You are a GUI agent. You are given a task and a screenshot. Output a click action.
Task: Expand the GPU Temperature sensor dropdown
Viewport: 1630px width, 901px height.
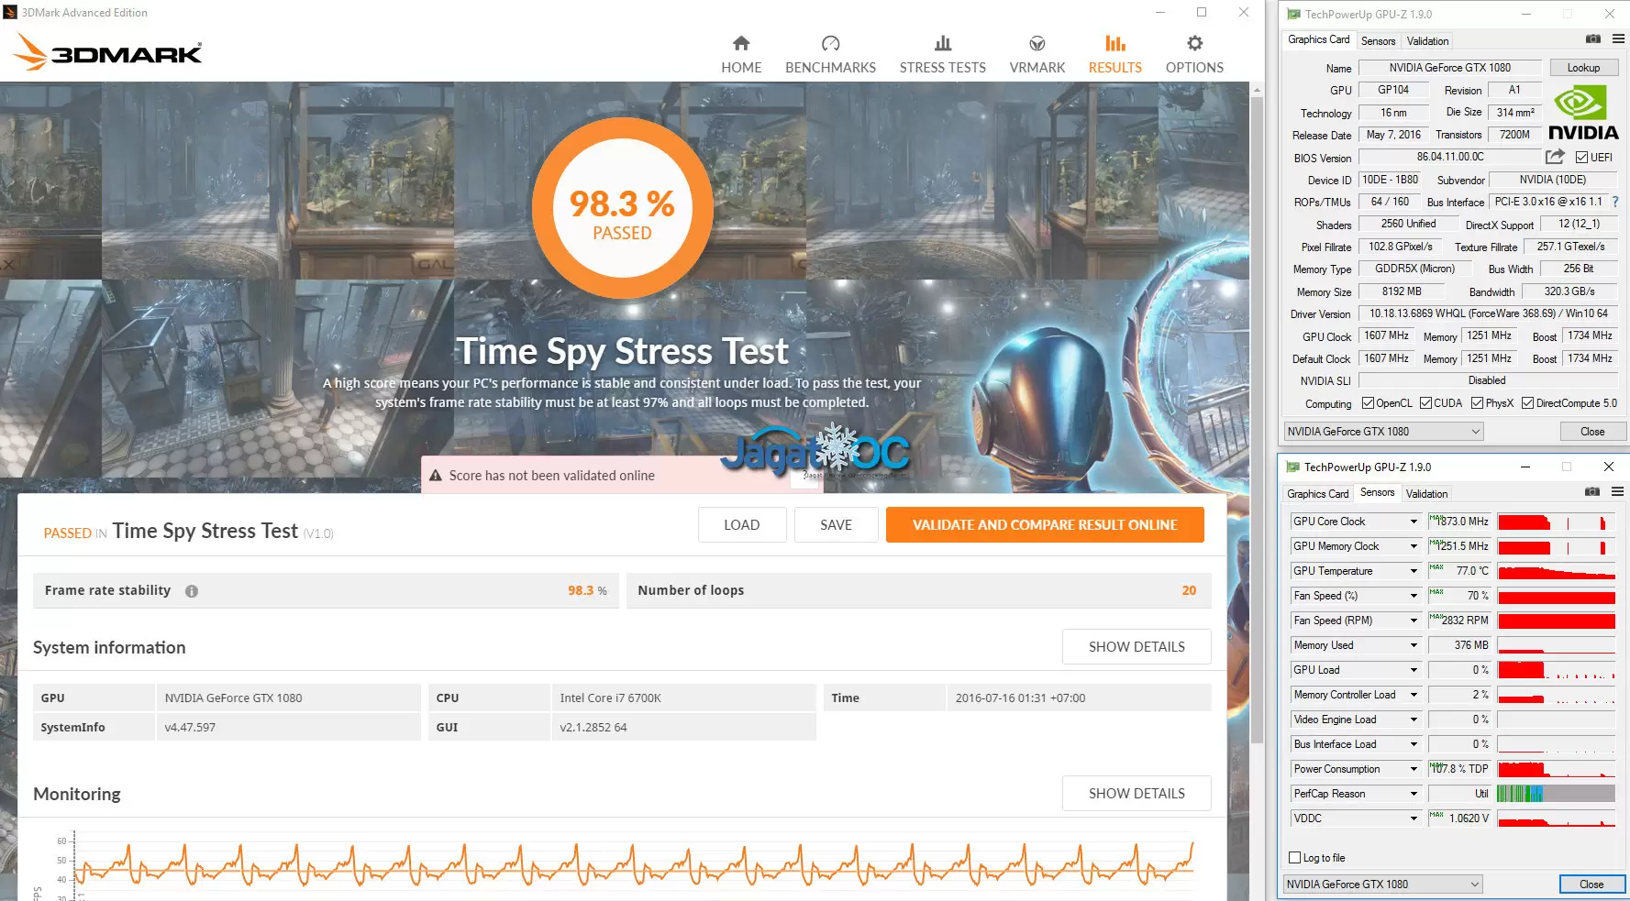pyautogui.click(x=1414, y=571)
